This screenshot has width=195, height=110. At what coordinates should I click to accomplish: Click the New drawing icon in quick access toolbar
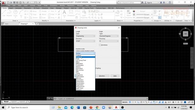8,2
